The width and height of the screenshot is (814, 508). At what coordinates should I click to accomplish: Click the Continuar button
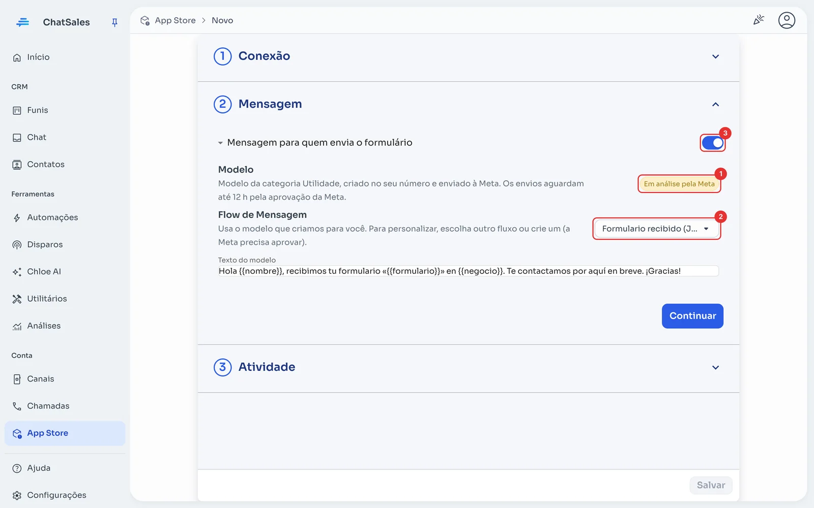pyautogui.click(x=692, y=316)
